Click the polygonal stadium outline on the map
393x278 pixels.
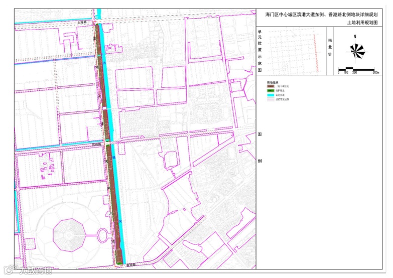(69, 235)
